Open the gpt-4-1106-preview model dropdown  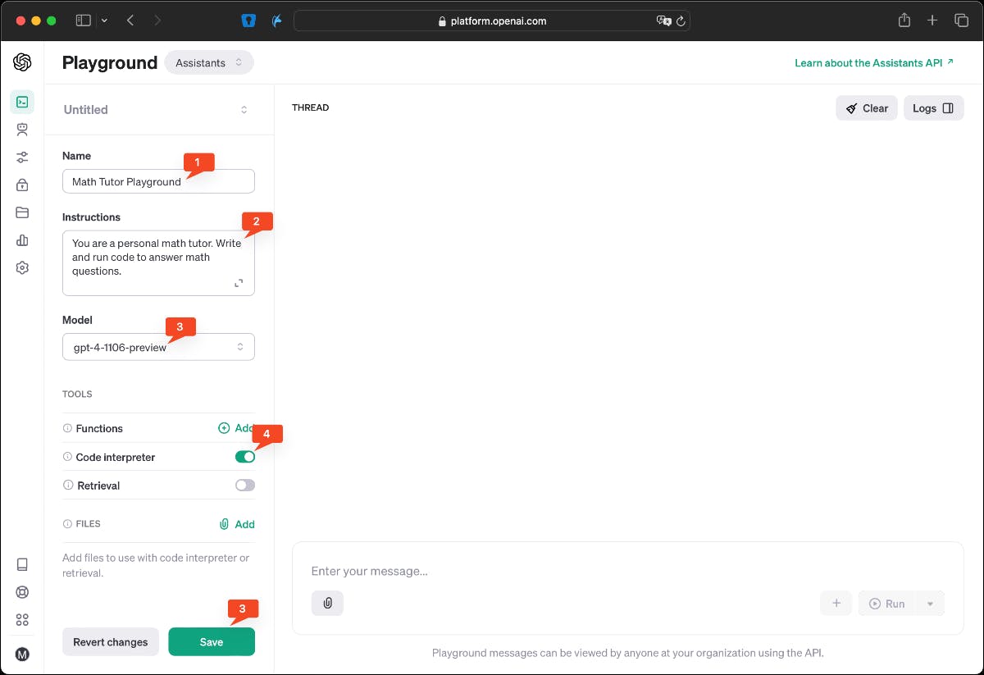point(158,347)
